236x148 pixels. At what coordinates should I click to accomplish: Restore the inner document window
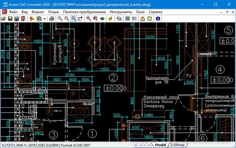pyautogui.click(x=227, y=12)
